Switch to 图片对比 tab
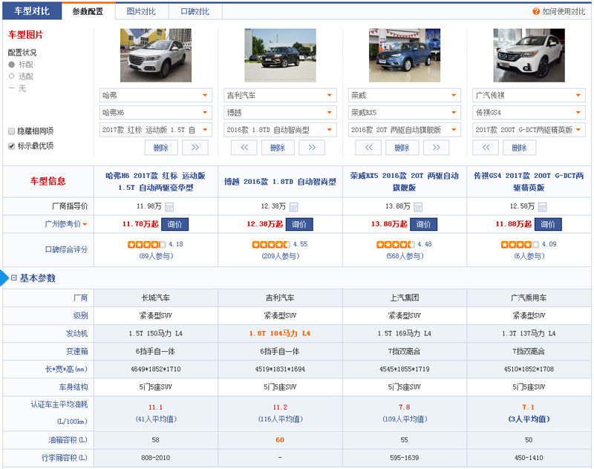The height and width of the screenshot is (469, 594). click(x=141, y=11)
